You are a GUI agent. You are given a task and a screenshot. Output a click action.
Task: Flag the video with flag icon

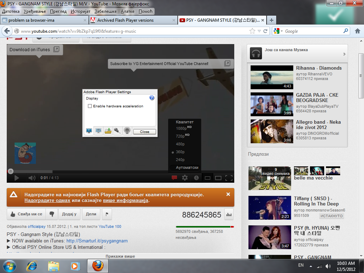click(107, 214)
